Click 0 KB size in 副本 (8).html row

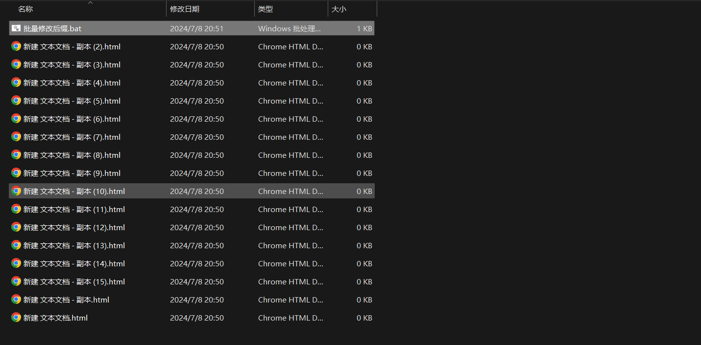click(x=364, y=155)
